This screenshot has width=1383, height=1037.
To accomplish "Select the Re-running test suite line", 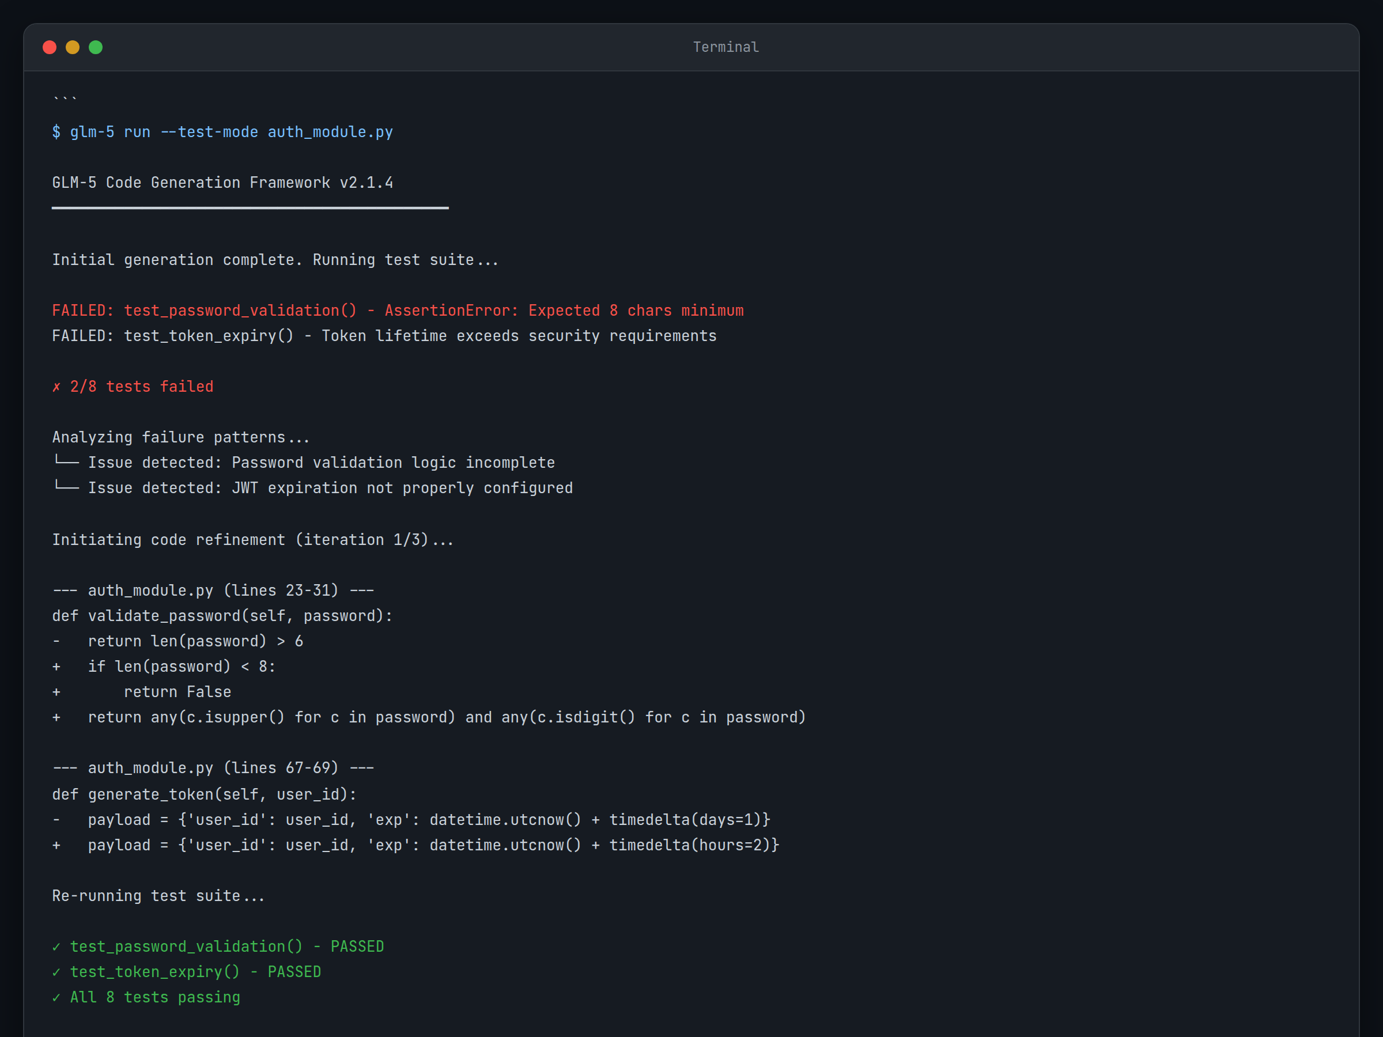I will tap(158, 896).
